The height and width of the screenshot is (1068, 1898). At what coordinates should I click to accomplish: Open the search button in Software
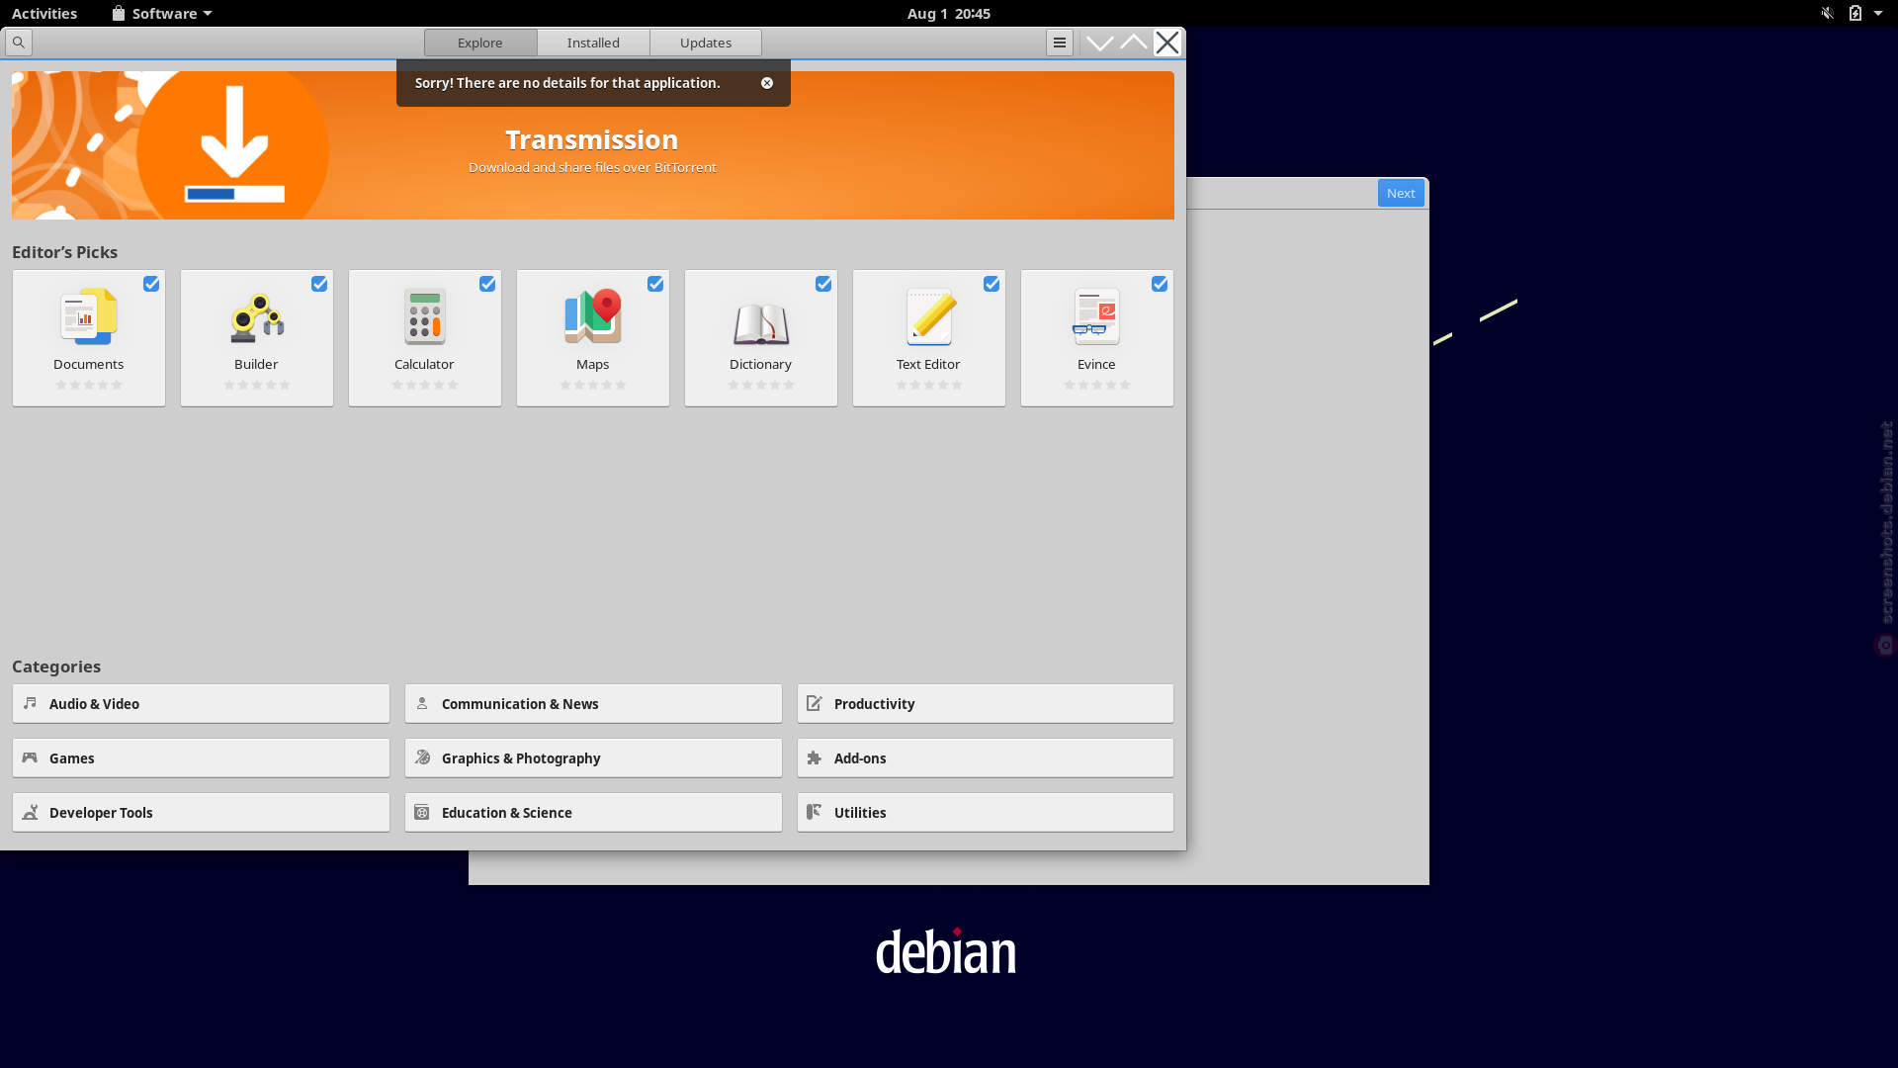pyautogui.click(x=19, y=43)
